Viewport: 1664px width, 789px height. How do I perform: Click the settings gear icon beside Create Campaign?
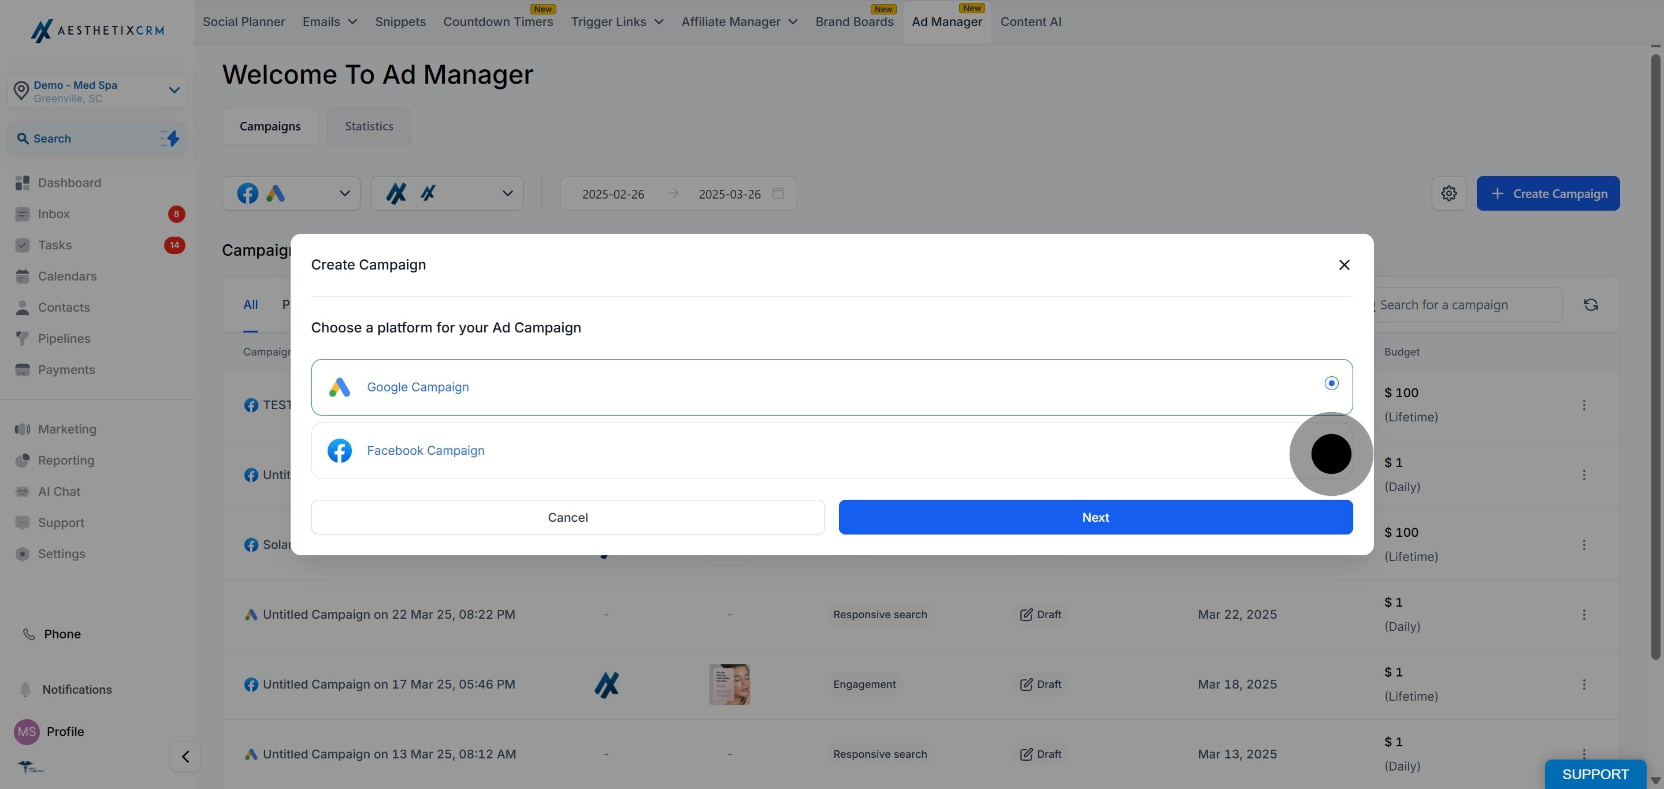(x=1448, y=193)
